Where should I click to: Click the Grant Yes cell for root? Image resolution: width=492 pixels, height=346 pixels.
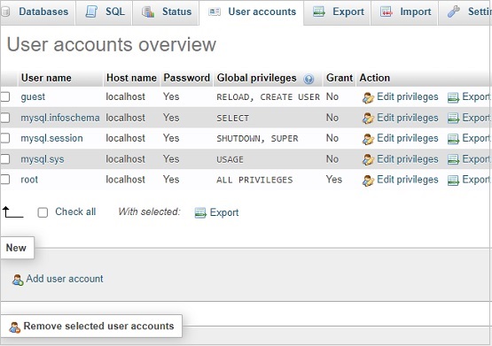[334, 180]
